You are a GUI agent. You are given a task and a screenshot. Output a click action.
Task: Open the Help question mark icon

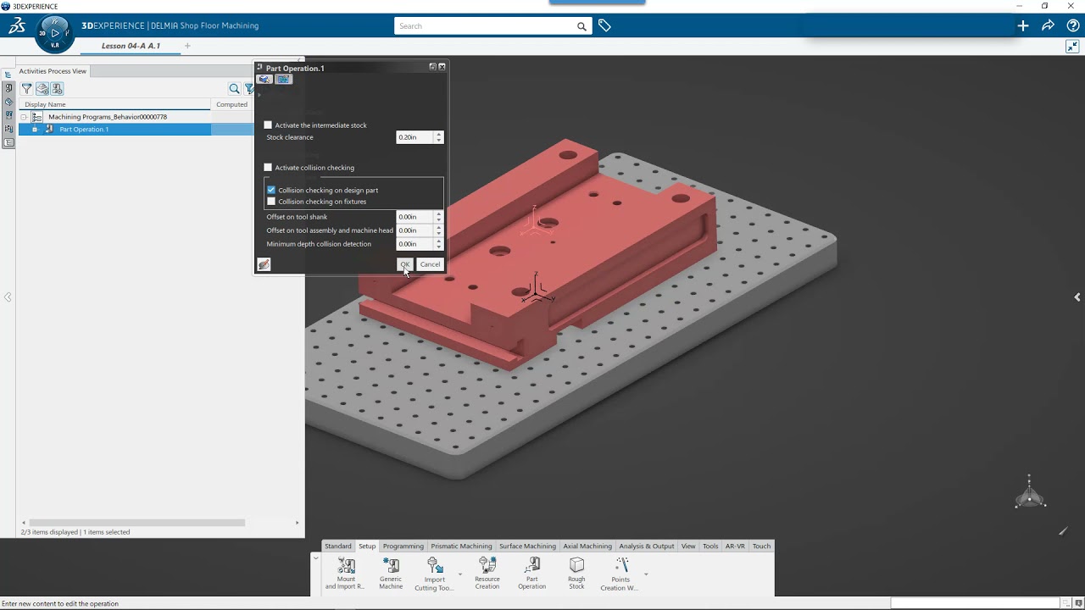[x=1072, y=25]
